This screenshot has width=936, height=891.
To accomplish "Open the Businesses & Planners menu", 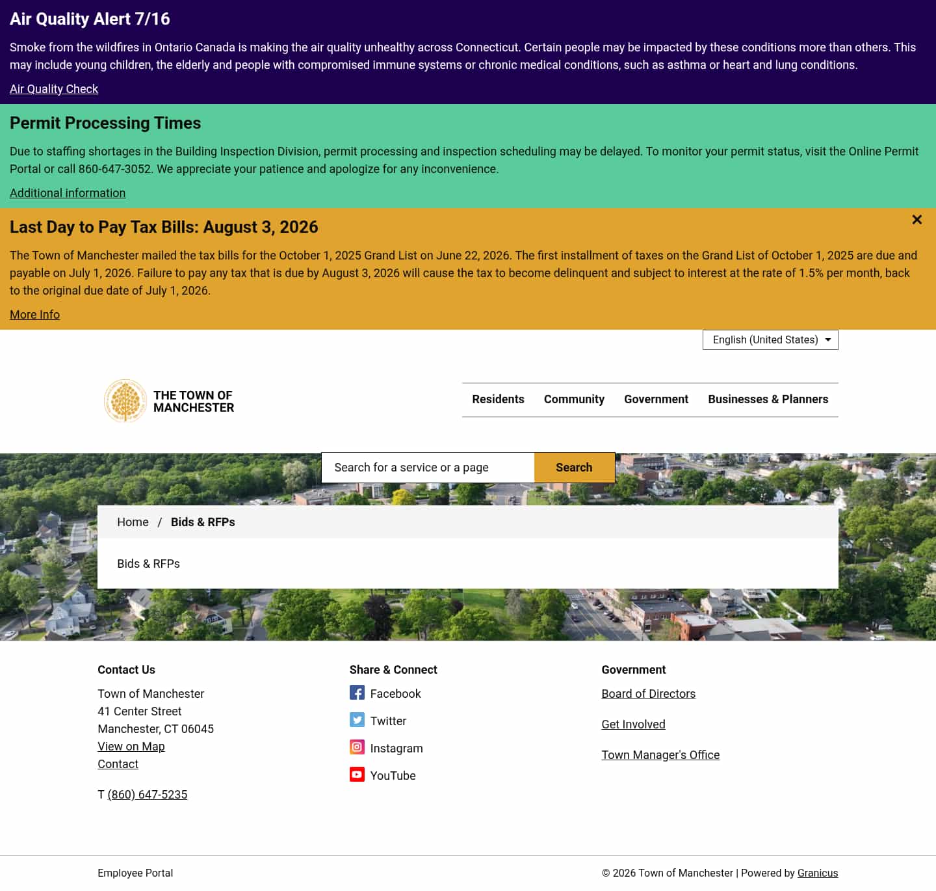I will click(x=768, y=399).
